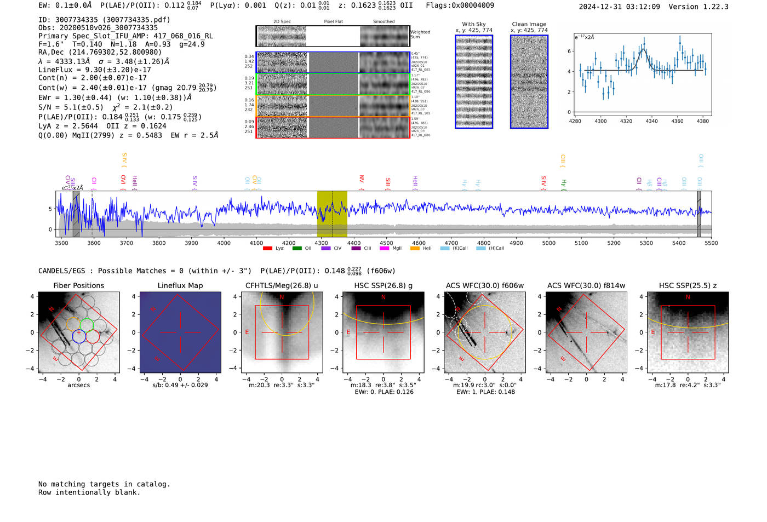This screenshot has width=767, height=522.
Task: Click the gray hatched band near 3550
Action: (76, 214)
